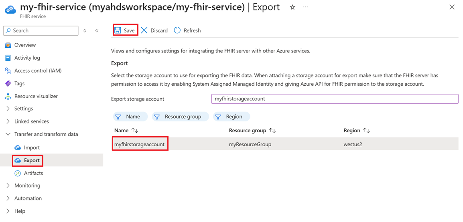Click the magnifier icon in Search box
The image size is (463, 222).
pos(8,31)
